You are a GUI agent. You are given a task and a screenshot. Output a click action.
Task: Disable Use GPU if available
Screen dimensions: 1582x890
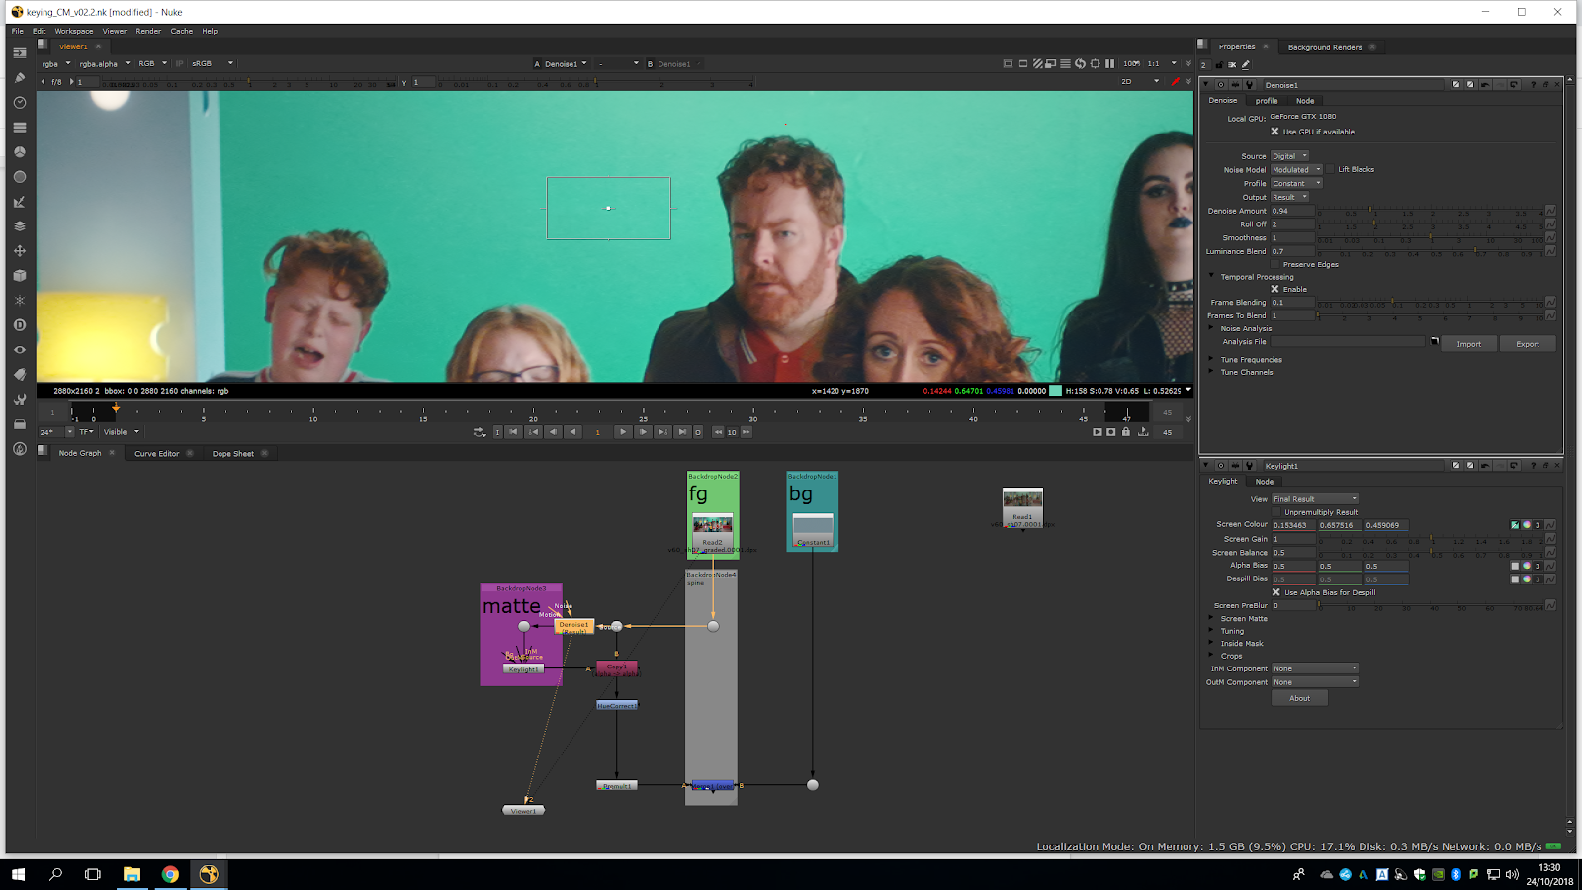click(x=1274, y=132)
